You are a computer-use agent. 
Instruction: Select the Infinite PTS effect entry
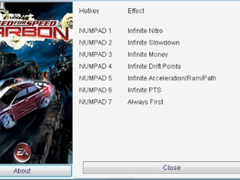(144, 90)
